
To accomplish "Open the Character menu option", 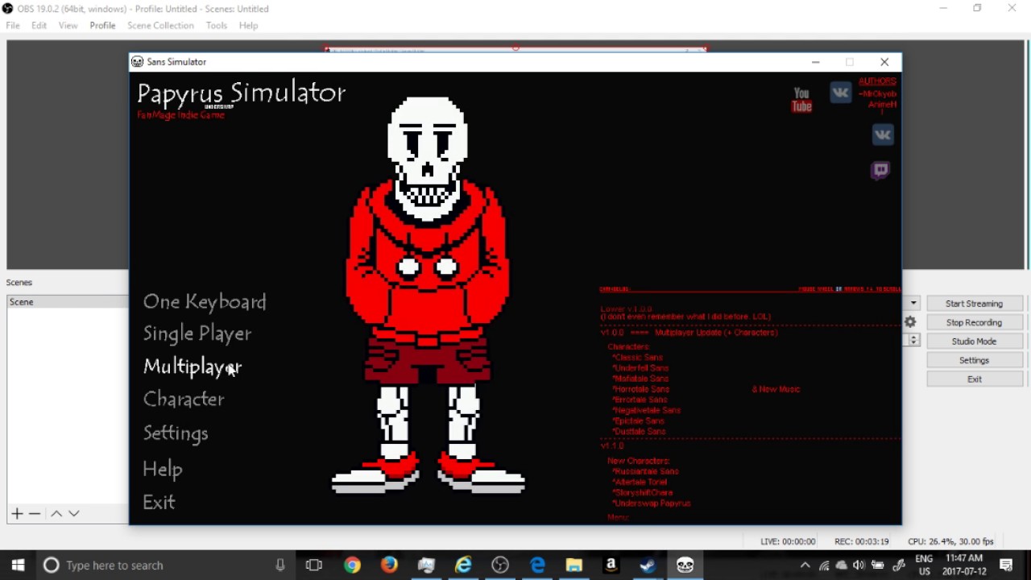I will pos(184,399).
